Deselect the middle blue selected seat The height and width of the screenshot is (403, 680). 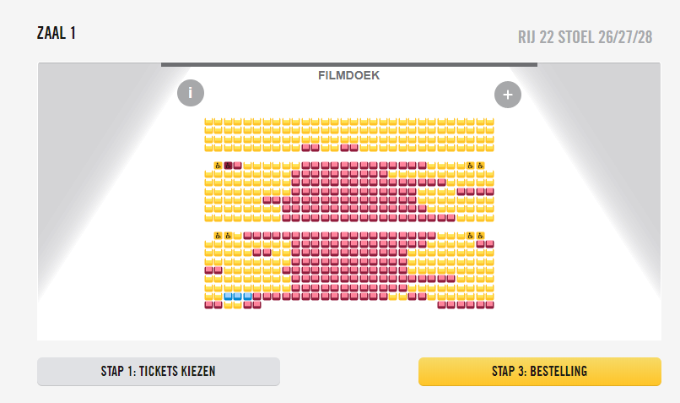pyautogui.click(x=238, y=297)
